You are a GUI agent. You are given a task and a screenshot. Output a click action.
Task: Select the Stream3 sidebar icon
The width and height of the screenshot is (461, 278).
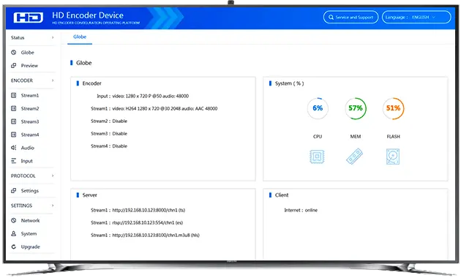point(13,121)
